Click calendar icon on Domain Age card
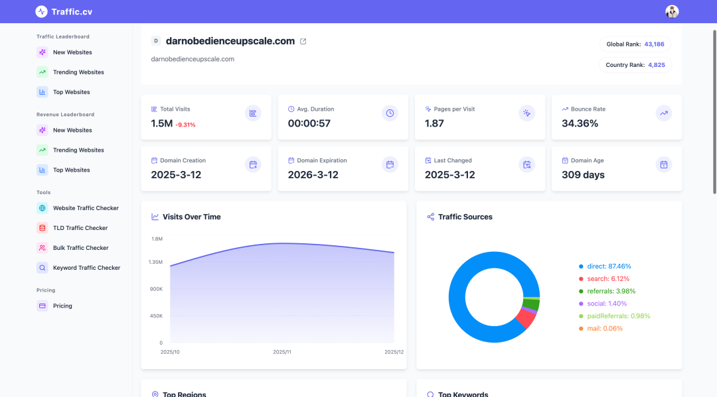The height and width of the screenshot is (397, 717). click(663, 165)
